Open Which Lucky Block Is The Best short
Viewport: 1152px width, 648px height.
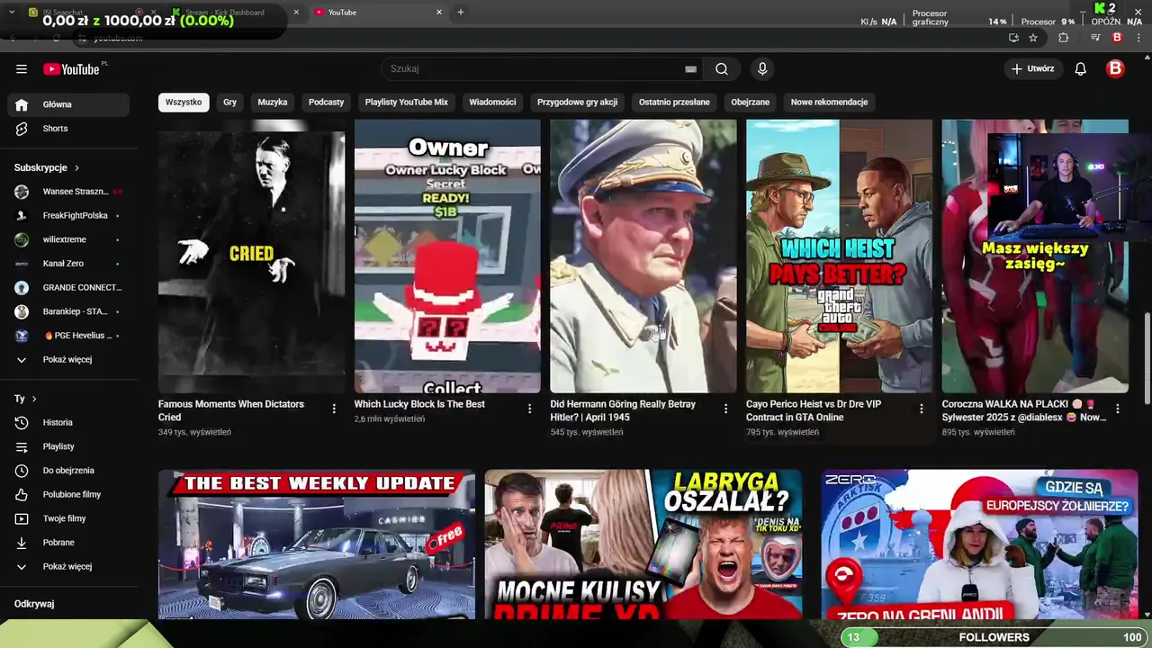447,256
